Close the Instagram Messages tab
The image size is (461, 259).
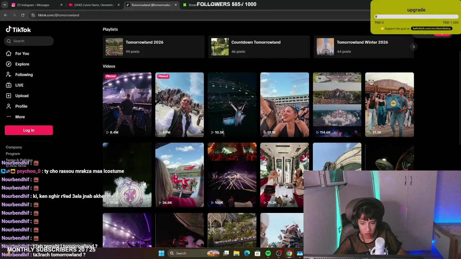(61, 5)
